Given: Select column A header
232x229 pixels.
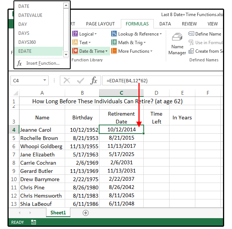Looking at the screenshot, I should 42,93.
